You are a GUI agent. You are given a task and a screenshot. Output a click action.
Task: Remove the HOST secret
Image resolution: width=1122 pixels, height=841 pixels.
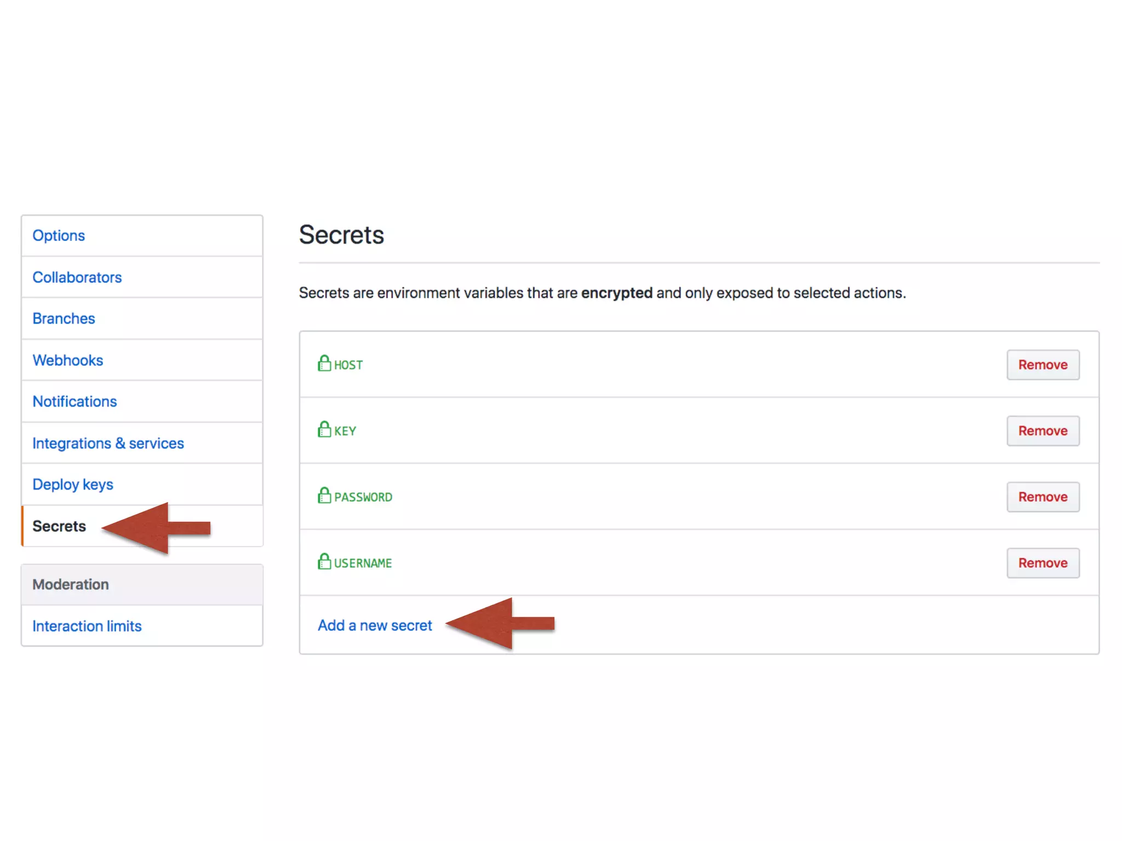[1042, 365]
